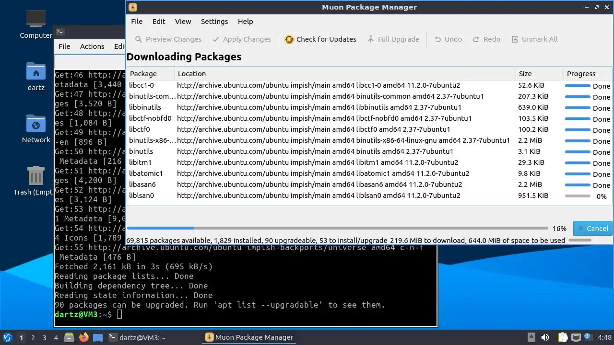Click the Muon title bar application icon
This screenshot has height=345, width=614.
coord(133,7)
